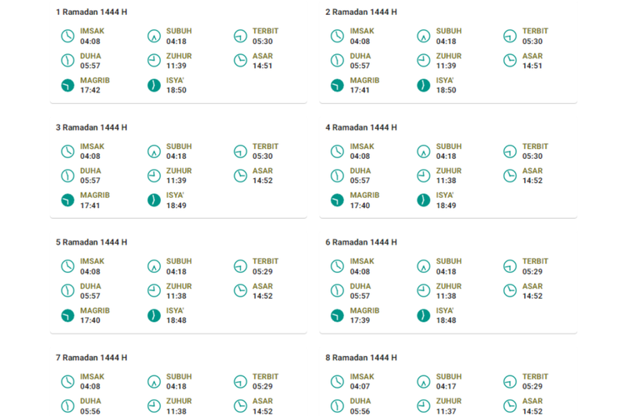625x416 pixels.
Task: Click the "8 Ramadan 1444 H" title
Action: pyautogui.click(x=361, y=358)
